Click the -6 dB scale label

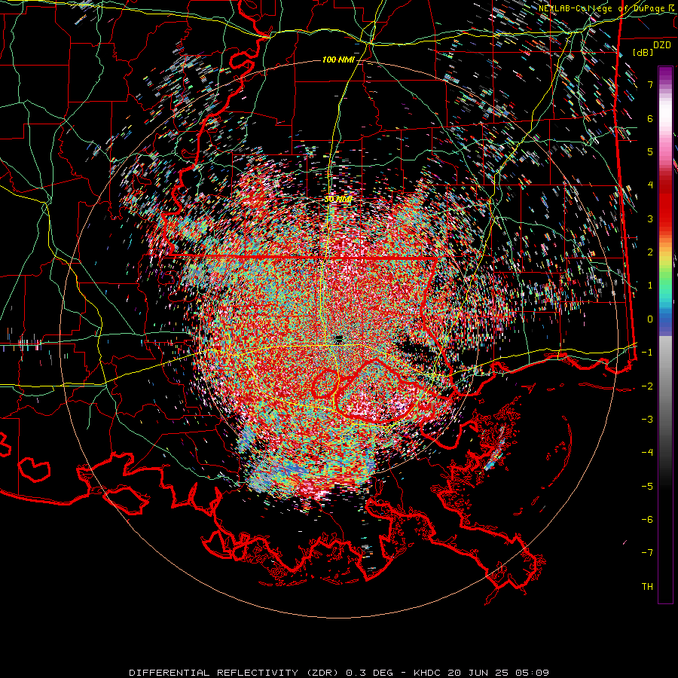coord(647,520)
